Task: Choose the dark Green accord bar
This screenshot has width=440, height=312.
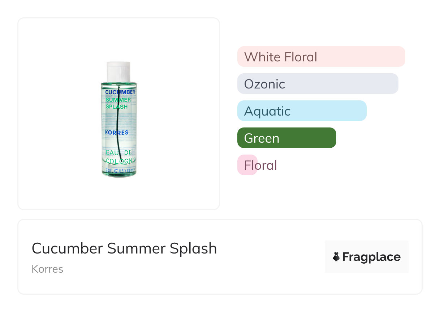Action: click(286, 138)
